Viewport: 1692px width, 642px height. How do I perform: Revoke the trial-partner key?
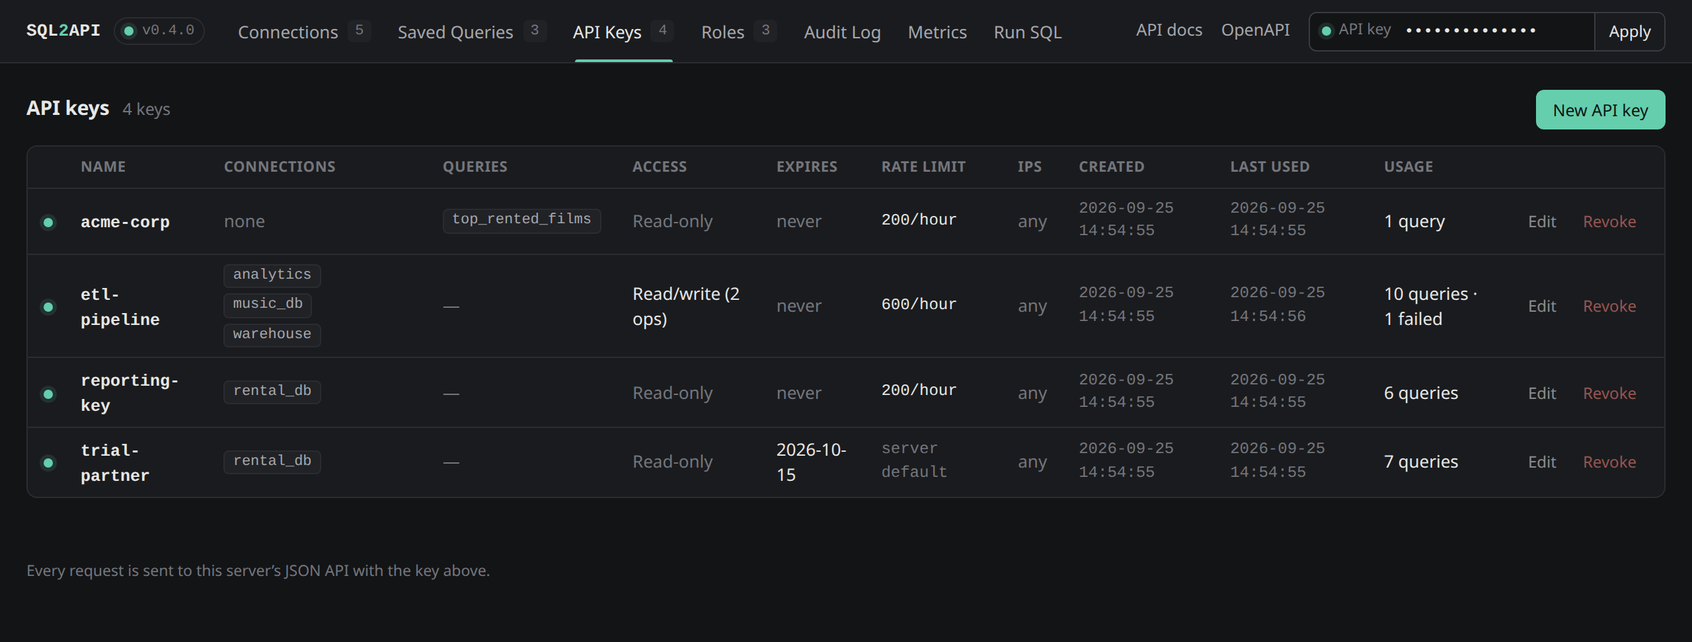tap(1609, 462)
